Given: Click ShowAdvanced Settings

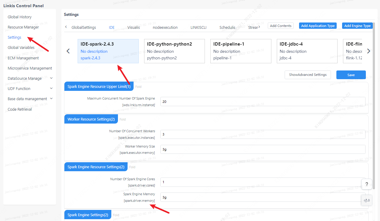Looking at the screenshot, I should coord(307,75).
